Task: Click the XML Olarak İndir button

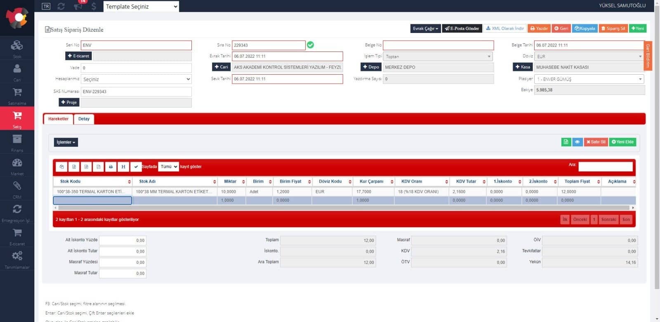Action: (x=505, y=28)
